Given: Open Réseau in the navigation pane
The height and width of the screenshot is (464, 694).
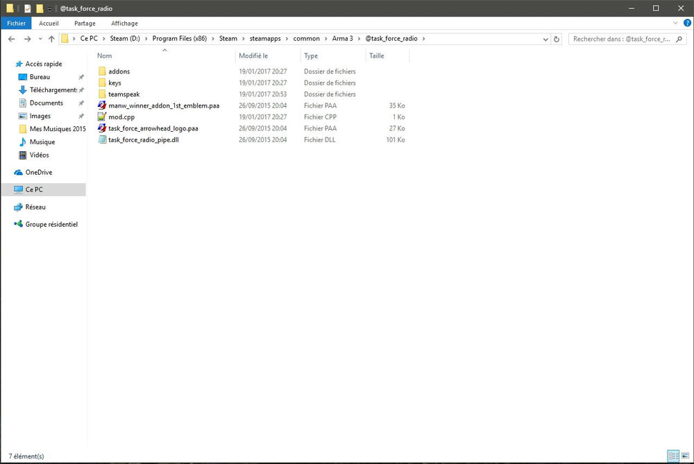Looking at the screenshot, I should point(35,207).
